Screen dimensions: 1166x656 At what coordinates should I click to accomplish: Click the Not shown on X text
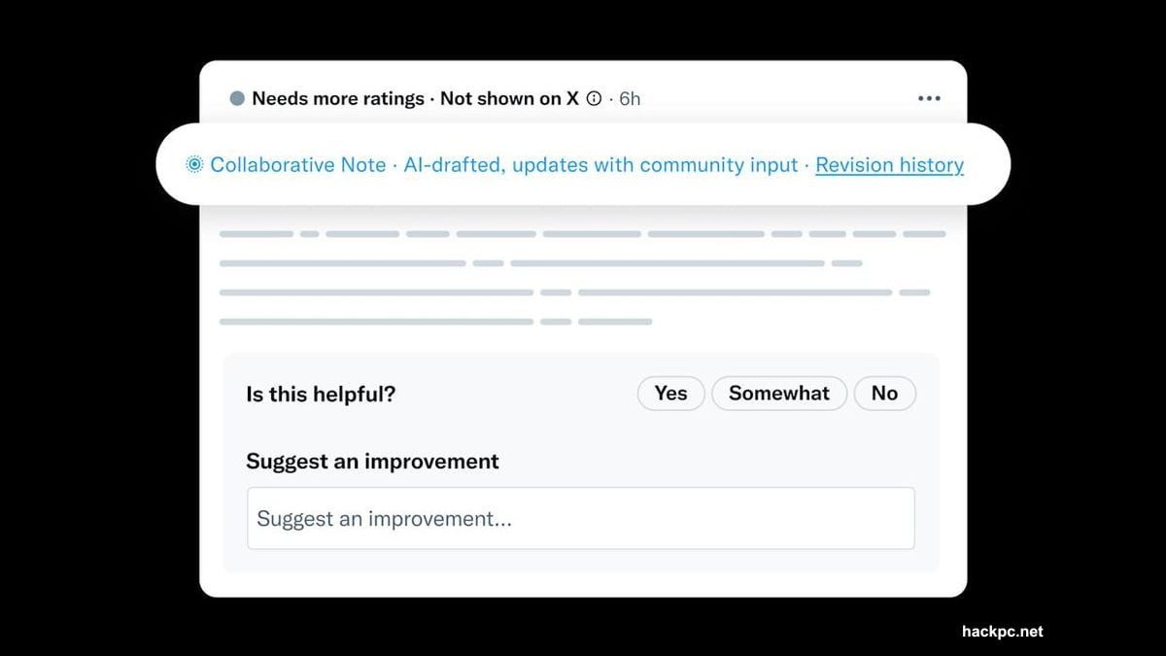[509, 98]
